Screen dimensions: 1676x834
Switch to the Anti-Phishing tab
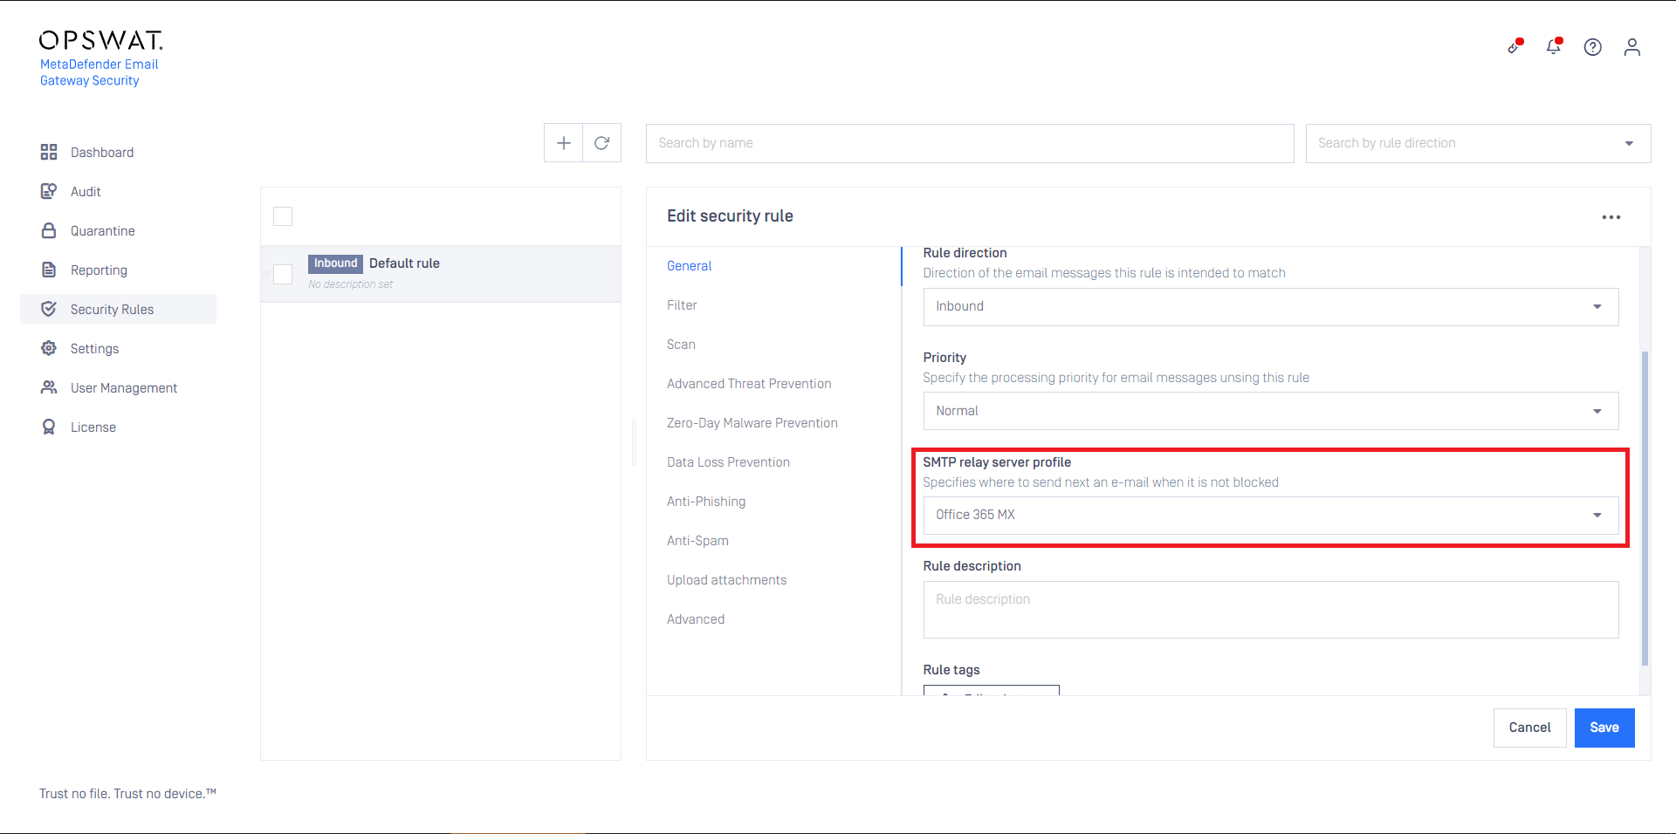pyautogui.click(x=705, y=502)
